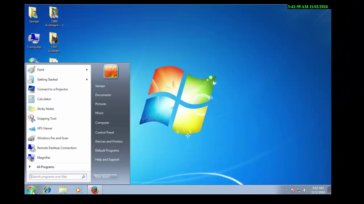Click the search magnifier icon in Start

pos(83,177)
